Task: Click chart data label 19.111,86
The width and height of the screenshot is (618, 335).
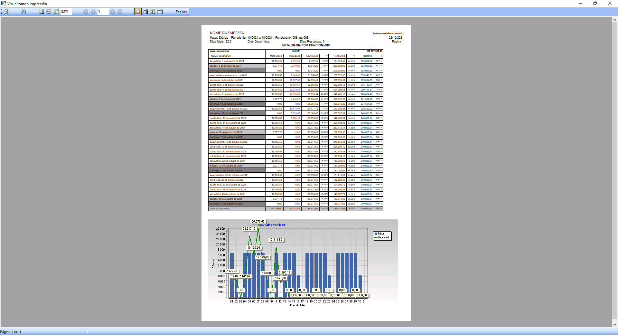Action: click(276, 240)
